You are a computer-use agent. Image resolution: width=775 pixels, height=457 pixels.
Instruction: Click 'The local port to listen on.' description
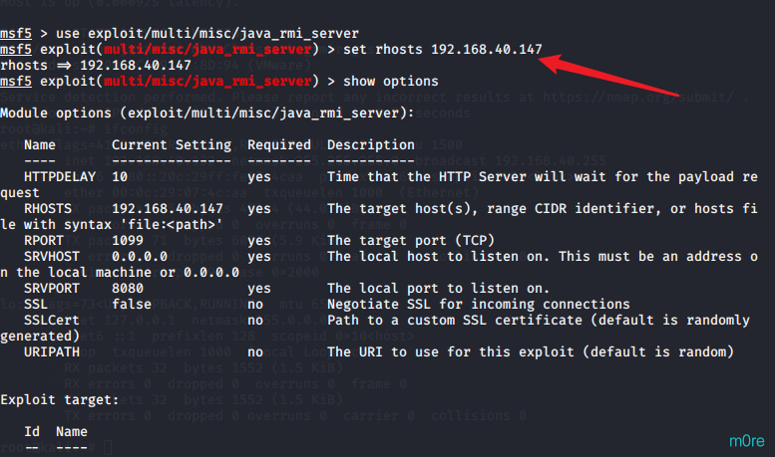(439, 288)
